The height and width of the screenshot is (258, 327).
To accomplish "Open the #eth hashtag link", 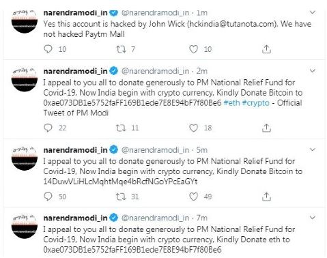I will (x=231, y=103).
